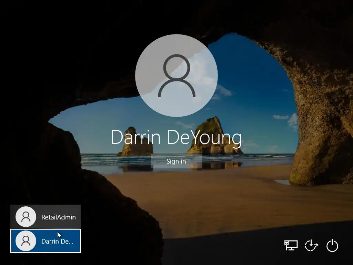Click the large user profile picture
The width and height of the screenshot is (353, 265).
click(x=176, y=76)
